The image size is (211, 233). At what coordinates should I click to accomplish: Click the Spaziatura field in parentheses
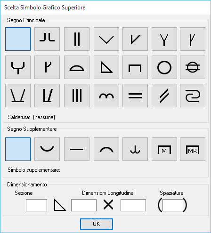click(x=173, y=205)
